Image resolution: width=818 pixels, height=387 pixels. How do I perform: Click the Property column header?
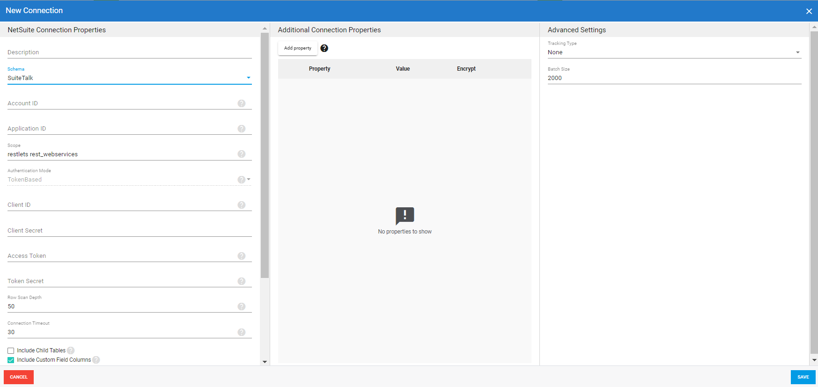[319, 69]
